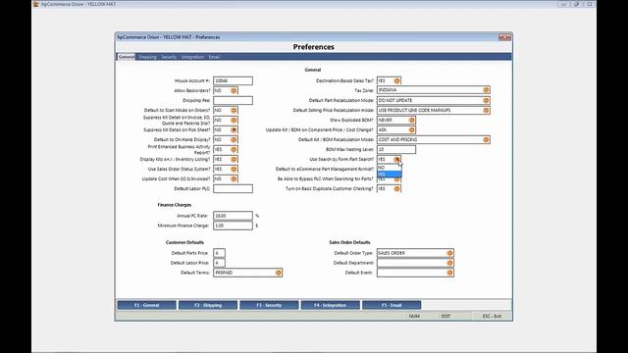This screenshot has width=628, height=353.
Task: Open Use Sales Order Status System dropdown
Action: click(234, 170)
